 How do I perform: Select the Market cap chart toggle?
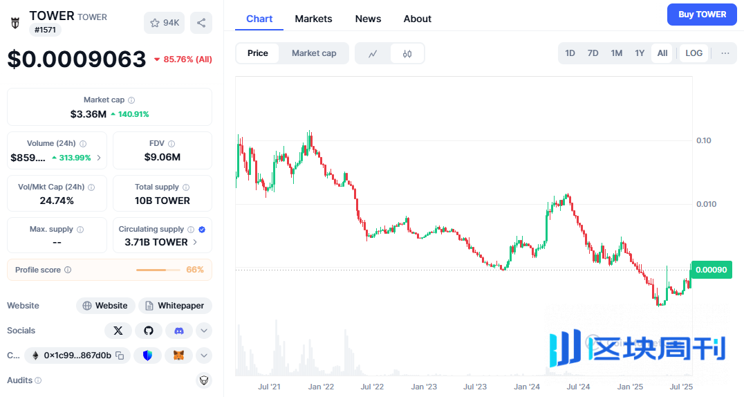point(314,53)
